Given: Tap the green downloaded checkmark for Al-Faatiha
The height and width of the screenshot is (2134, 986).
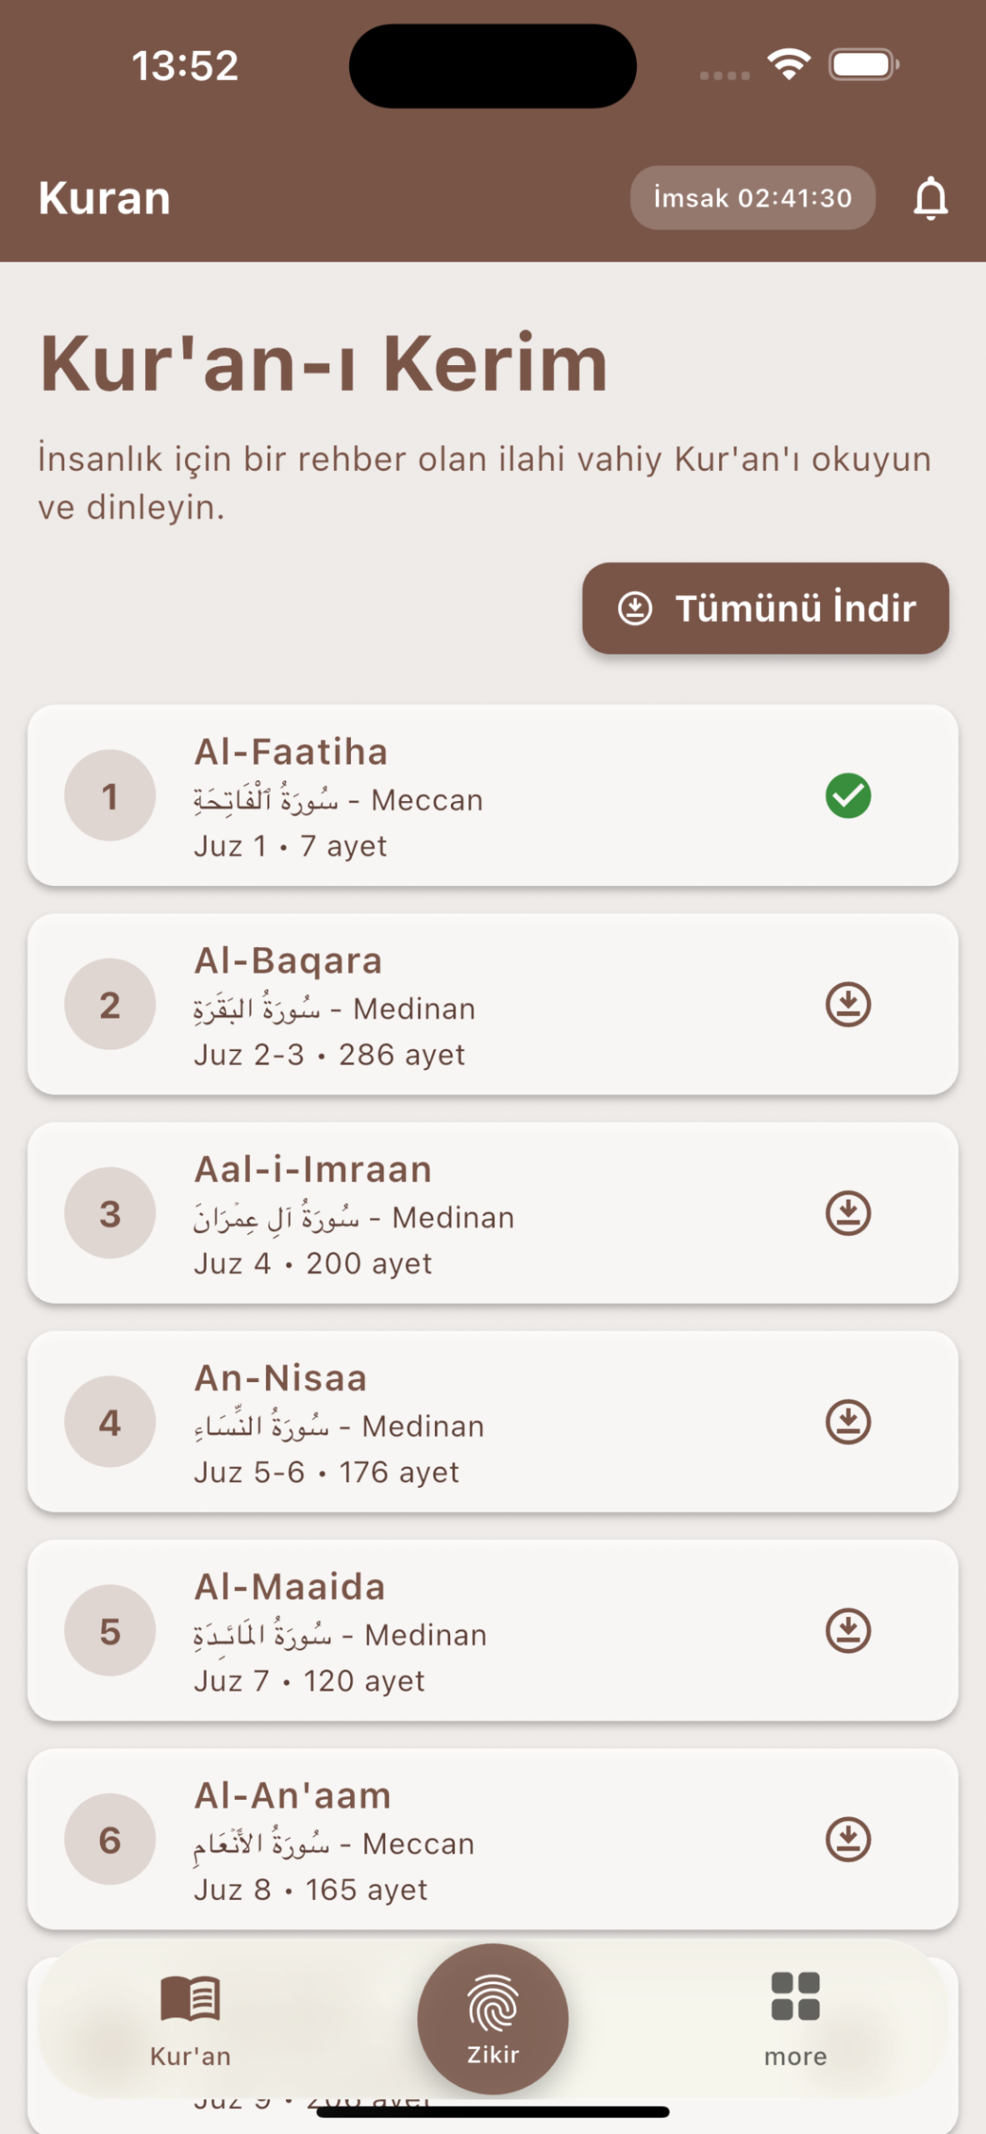Looking at the screenshot, I should tap(848, 796).
